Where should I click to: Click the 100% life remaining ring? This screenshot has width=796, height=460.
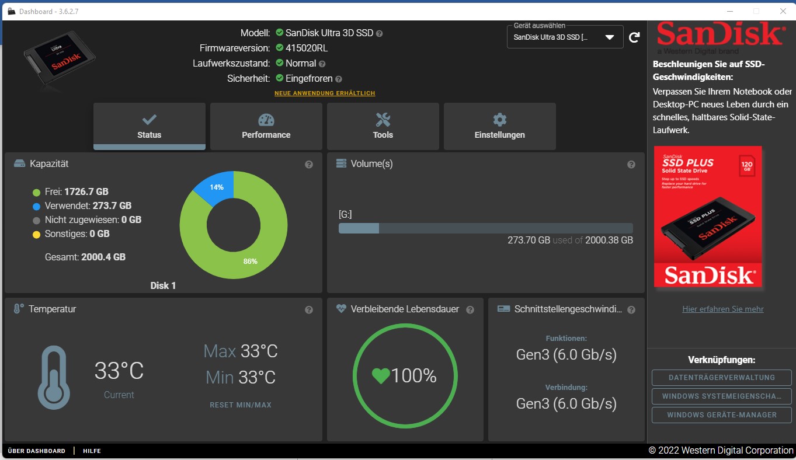click(405, 375)
